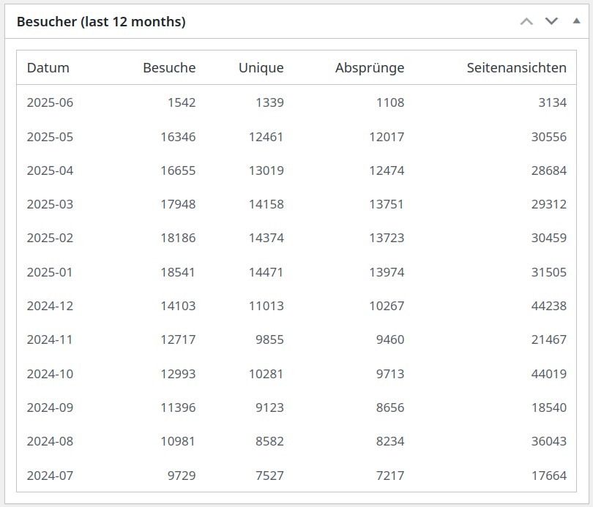The height and width of the screenshot is (507, 593).
Task: Click the 2024-12 page views value 44238
Action: [549, 306]
